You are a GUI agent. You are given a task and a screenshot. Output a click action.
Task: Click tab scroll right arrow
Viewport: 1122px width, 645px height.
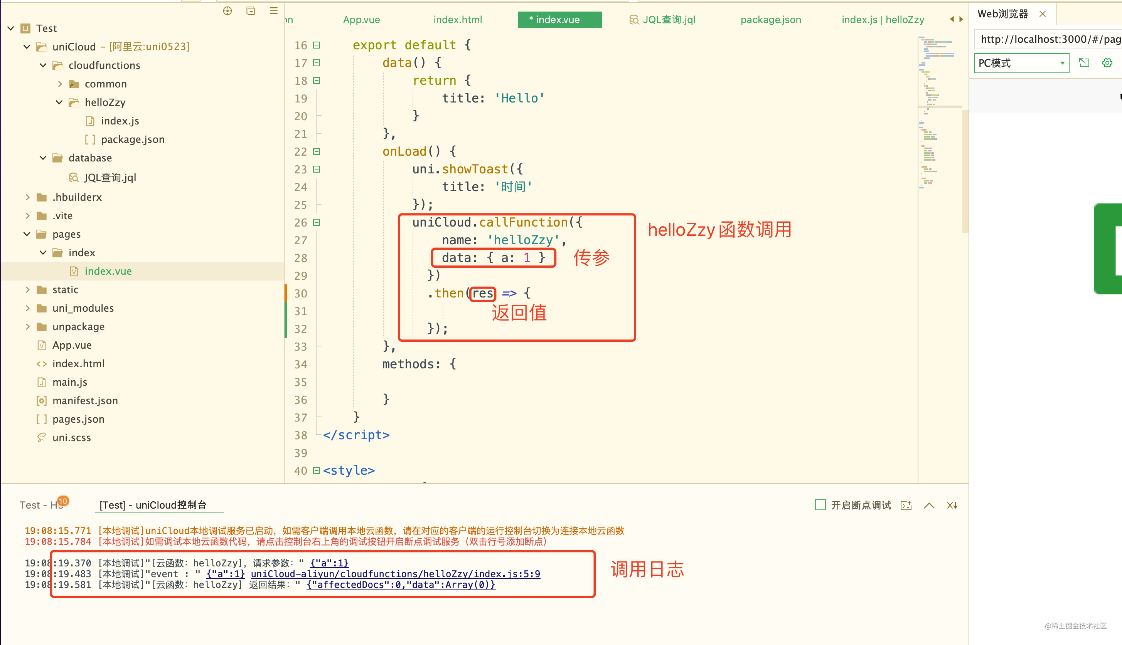pos(961,19)
